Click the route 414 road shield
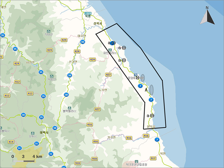 [x=11, y=142]
